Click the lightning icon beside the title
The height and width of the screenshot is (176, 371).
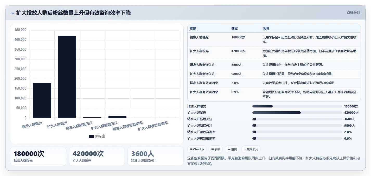[x=12, y=13]
